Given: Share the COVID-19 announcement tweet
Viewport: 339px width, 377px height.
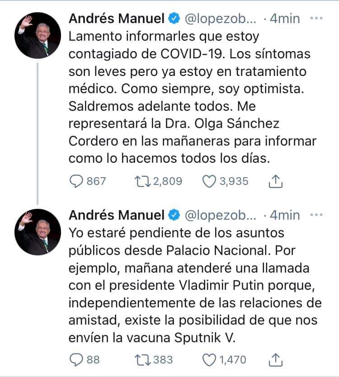Looking at the screenshot, I should [275, 181].
